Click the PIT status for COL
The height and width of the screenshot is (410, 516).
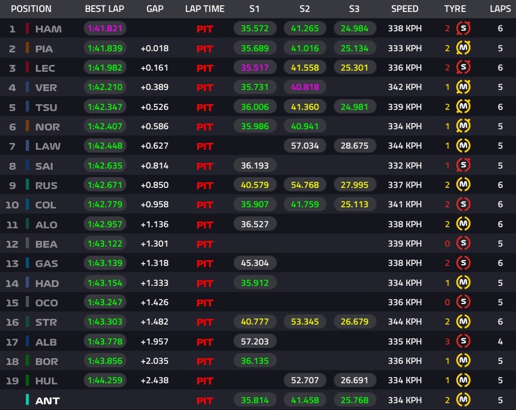(x=204, y=204)
